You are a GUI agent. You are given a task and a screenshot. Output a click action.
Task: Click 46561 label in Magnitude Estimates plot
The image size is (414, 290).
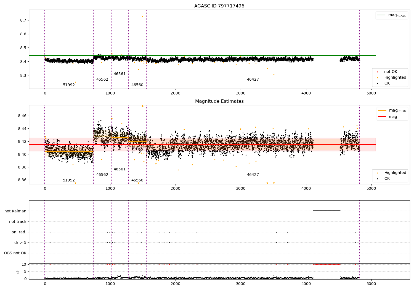120,169
